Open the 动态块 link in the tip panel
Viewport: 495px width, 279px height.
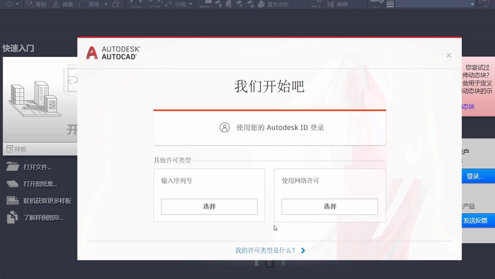point(467,106)
